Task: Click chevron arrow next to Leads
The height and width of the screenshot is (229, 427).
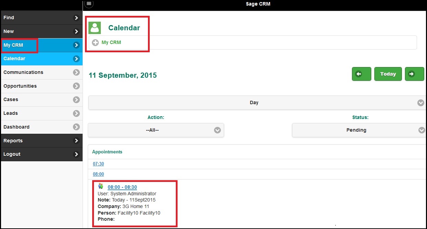Action: tap(76, 113)
